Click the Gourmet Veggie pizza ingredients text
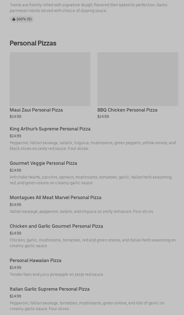The height and width of the screenshot is (315, 184). click(91, 180)
